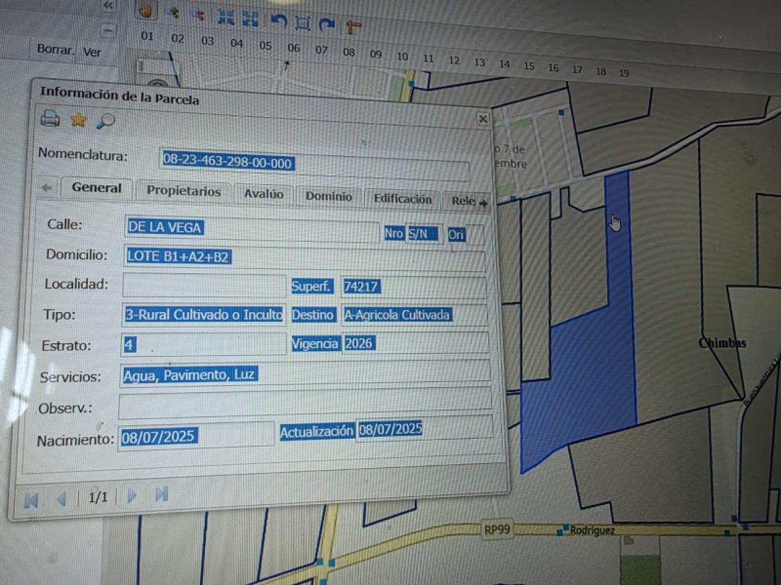Open the Dominio tab

click(328, 197)
